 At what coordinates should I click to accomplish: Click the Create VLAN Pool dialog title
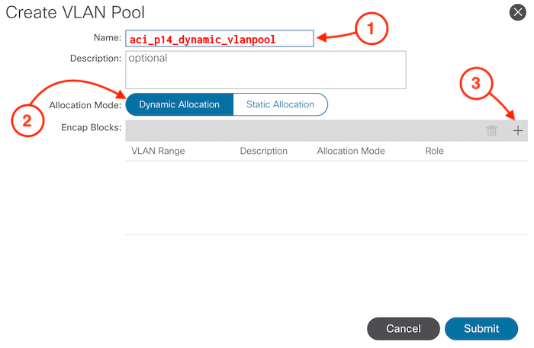76,12
